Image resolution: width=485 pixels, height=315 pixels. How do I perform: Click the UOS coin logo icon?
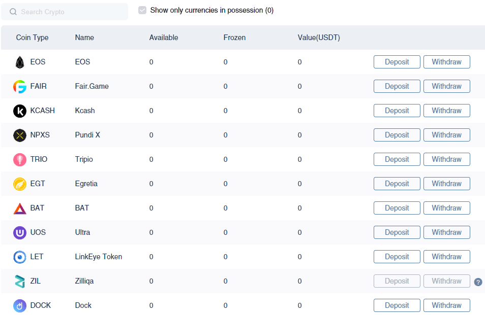[20, 233]
